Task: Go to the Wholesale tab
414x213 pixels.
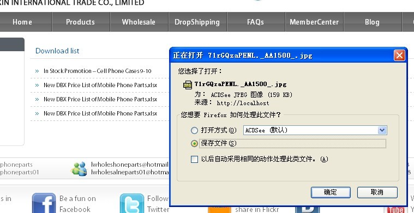Action: coord(139,22)
